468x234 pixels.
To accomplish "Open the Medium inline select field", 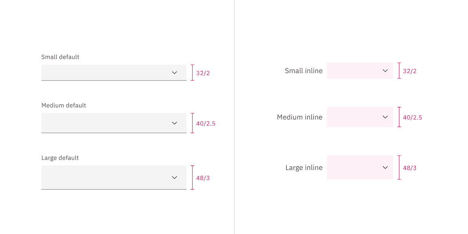I will point(360,117).
